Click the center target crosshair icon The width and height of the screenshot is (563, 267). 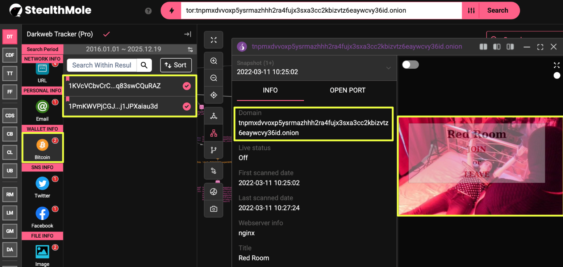[x=214, y=95]
